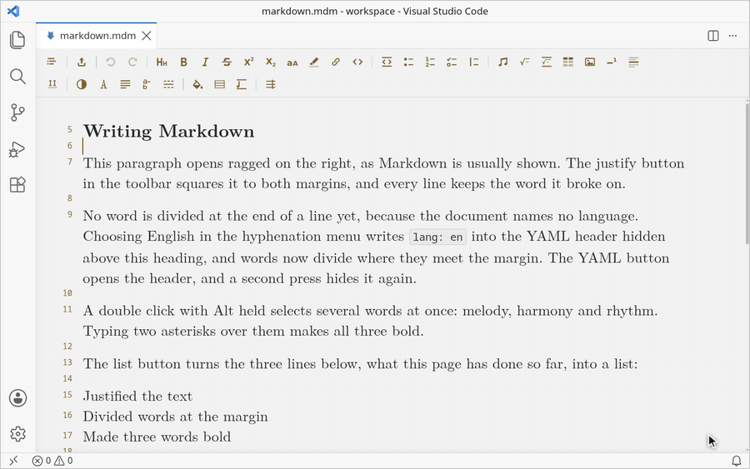Screen dimensions: 750x469
Task: Click the line "Divided words at the margin"
Action: pyautogui.click(x=175, y=417)
